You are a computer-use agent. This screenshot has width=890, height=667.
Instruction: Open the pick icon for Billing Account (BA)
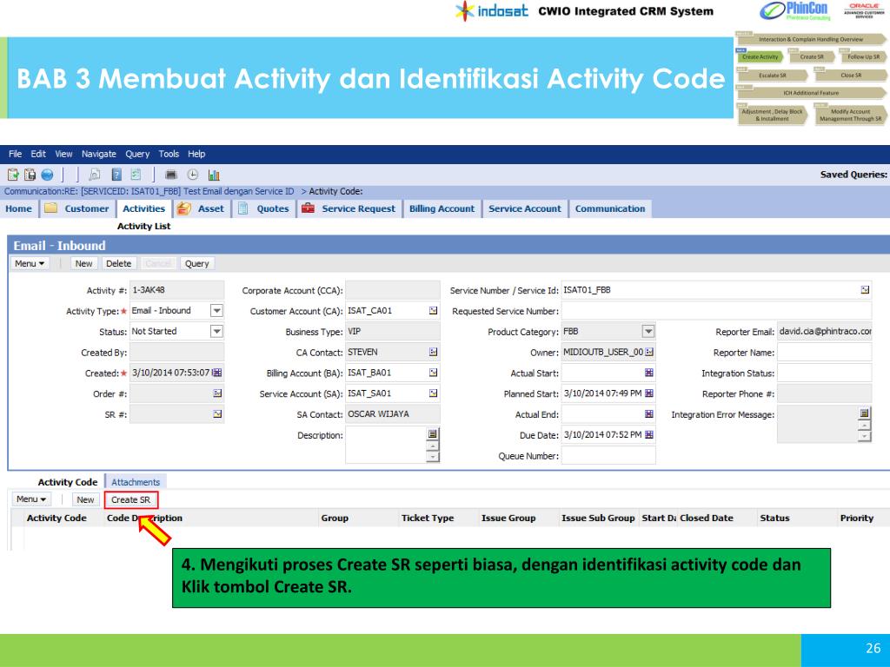pyautogui.click(x=433, y=373)
